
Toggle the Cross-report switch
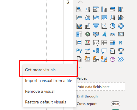(x=116, y=104)
